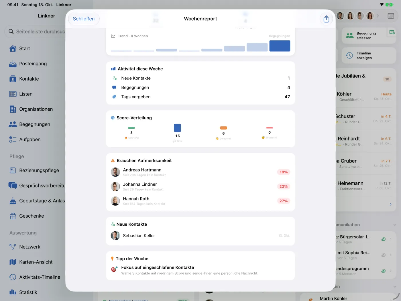This screenshot has height=301, width=401.
Task: Click the Organisationen building icon
Action: 13,109
